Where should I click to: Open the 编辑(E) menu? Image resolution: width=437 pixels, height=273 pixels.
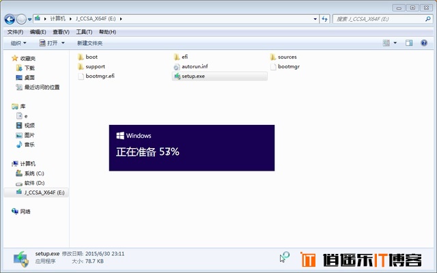pos(38,32)
